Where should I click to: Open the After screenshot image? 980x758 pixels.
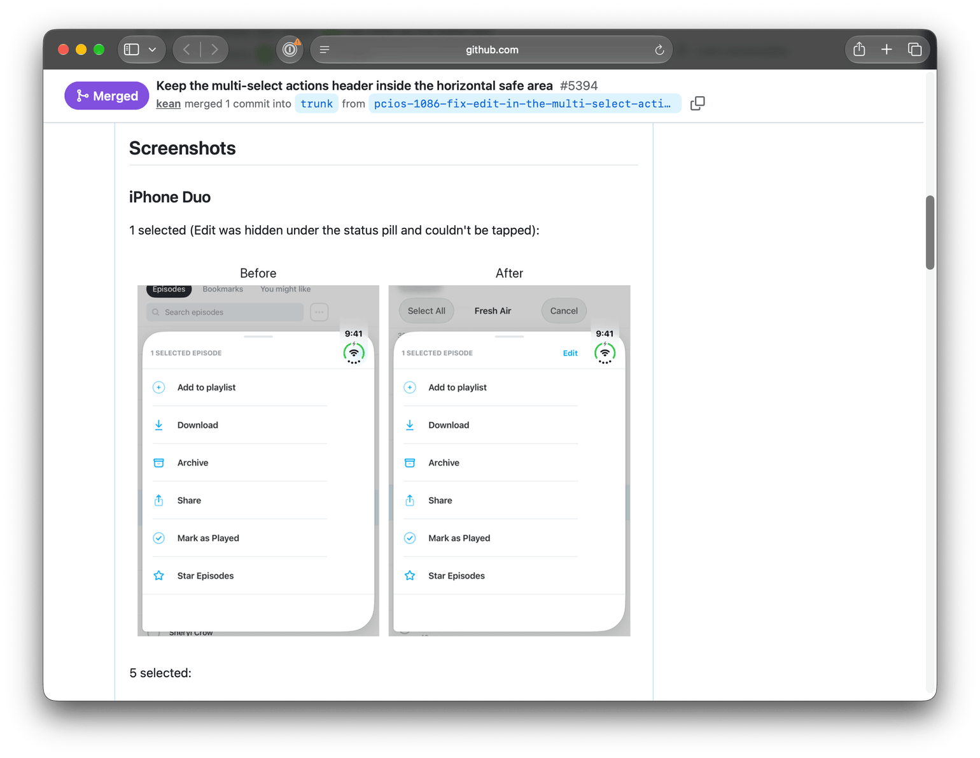509,461
